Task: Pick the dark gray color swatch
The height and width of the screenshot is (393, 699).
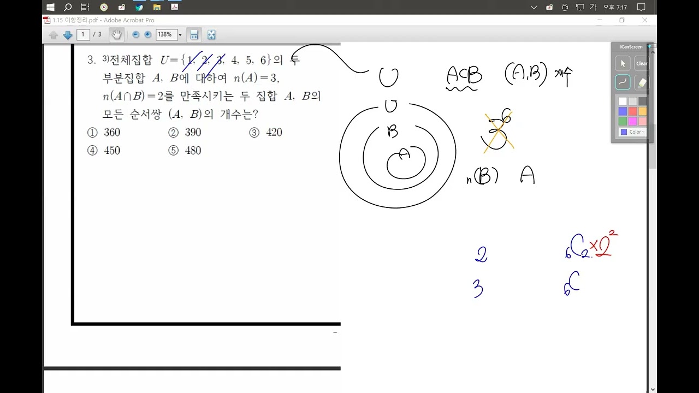Action: [x=642, y=102]
